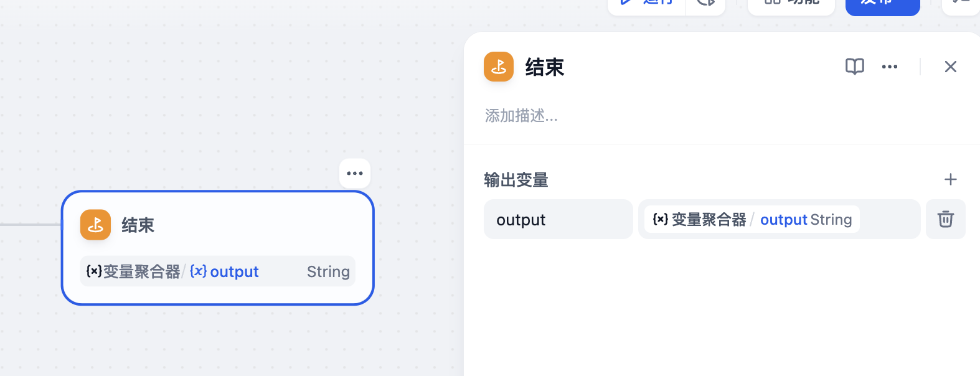Click the 输出变量 section header
The width and height of the screenshot is (980, 376).
(x=514, y=180)
